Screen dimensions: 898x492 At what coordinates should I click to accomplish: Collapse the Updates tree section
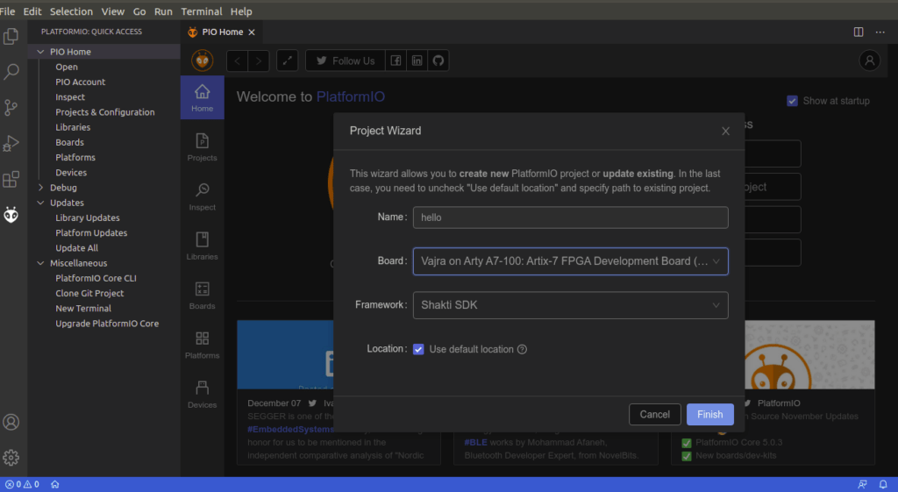pos(40,203)
